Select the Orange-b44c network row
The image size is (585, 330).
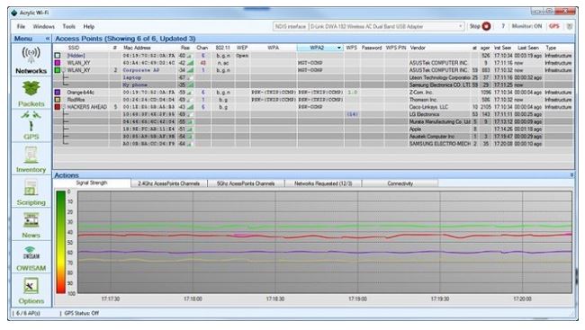[313, 92]
